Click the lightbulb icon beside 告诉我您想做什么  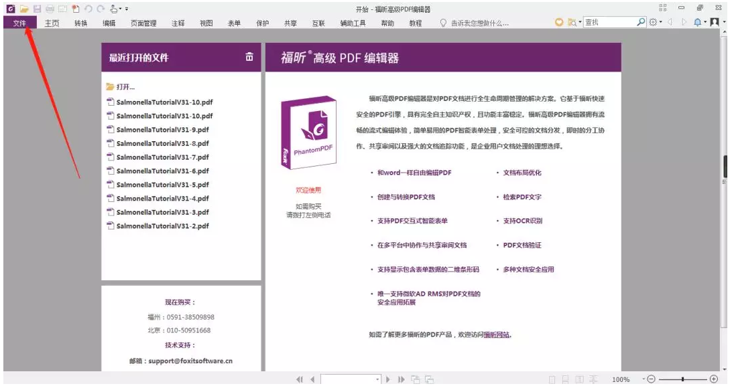click(x=443, y=23)
